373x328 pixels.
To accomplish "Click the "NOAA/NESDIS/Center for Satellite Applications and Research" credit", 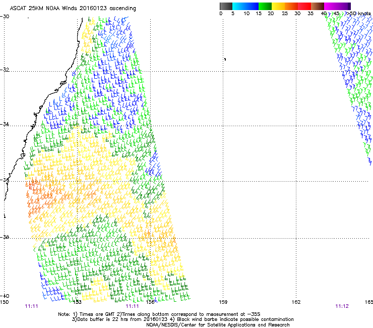I will (x=218, y=325).
